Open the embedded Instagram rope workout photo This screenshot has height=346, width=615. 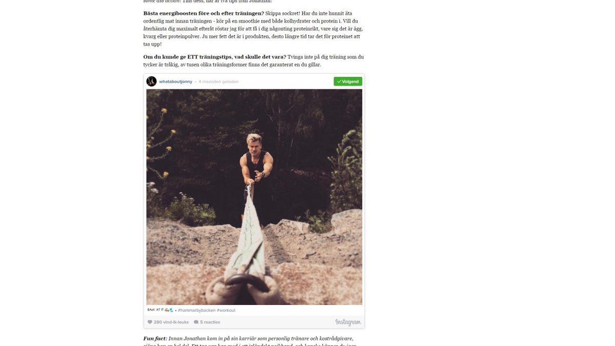point(254,197)
